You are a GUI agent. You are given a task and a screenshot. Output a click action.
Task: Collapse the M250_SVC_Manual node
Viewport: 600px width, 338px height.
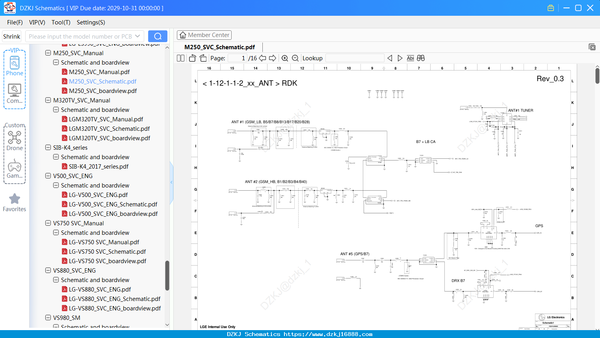(x=48, y=53)
